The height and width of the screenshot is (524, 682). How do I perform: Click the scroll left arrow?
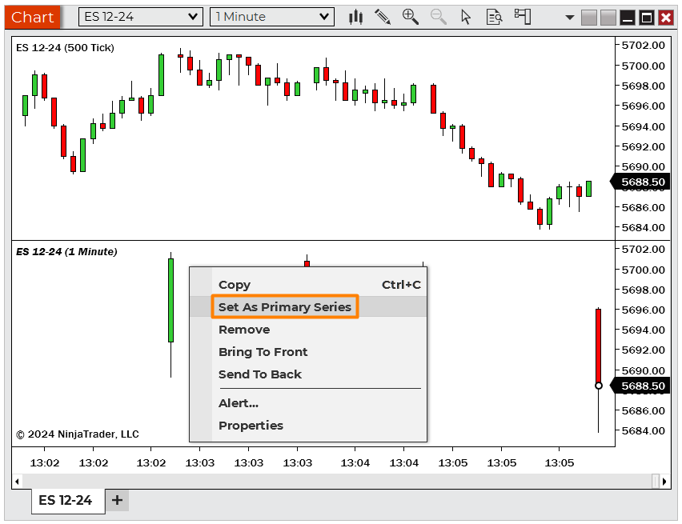point(17,482)
